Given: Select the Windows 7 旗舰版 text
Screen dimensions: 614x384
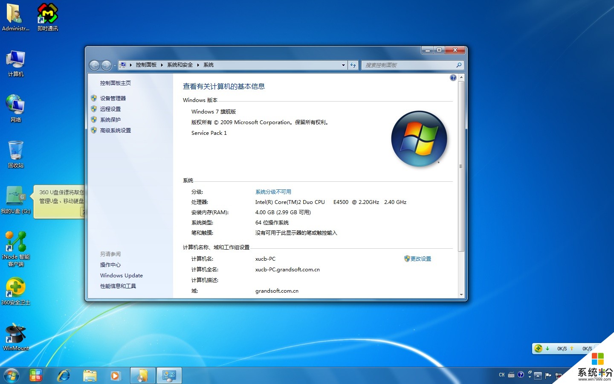Looking at the screenshot, I should 214,111.
